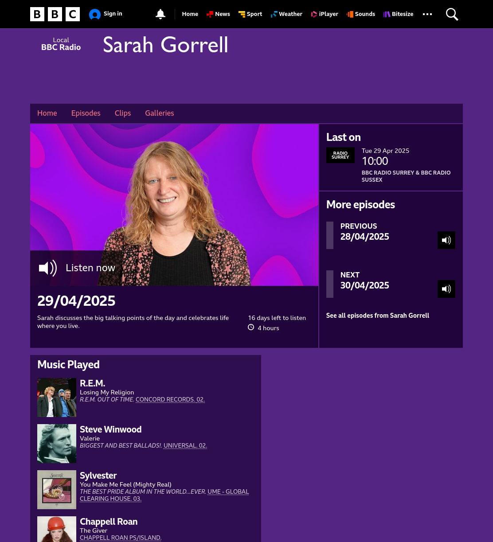Open Sport from the top navigation

(250, 14)
